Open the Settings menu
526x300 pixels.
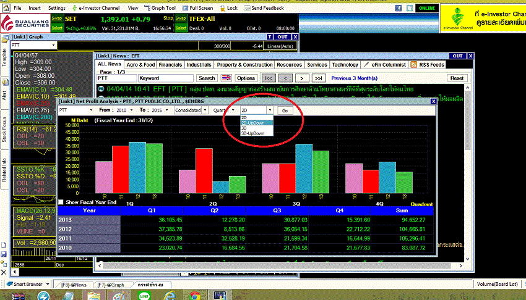coord(57,8)
